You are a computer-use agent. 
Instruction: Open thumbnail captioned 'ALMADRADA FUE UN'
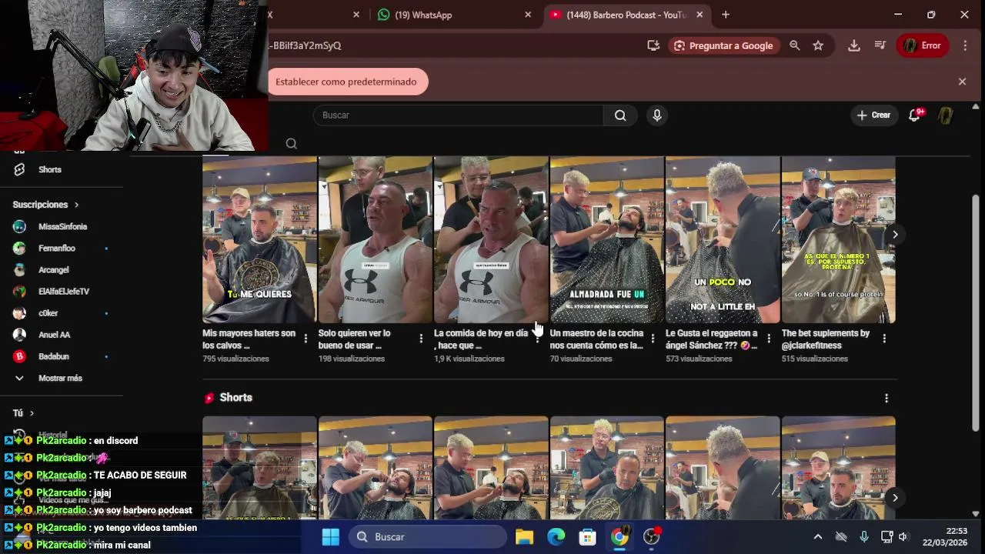606,240
